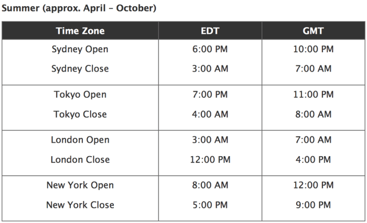Click the EDT column header
This screenshot has width=367, height=223.
[210, 31]
